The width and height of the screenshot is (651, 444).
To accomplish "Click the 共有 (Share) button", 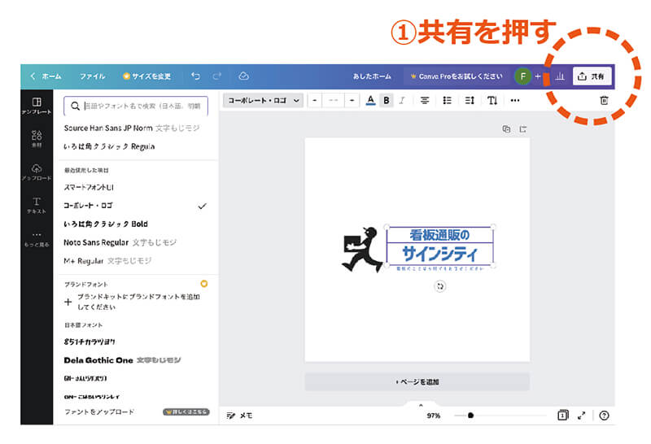I will tap(592, 76).
